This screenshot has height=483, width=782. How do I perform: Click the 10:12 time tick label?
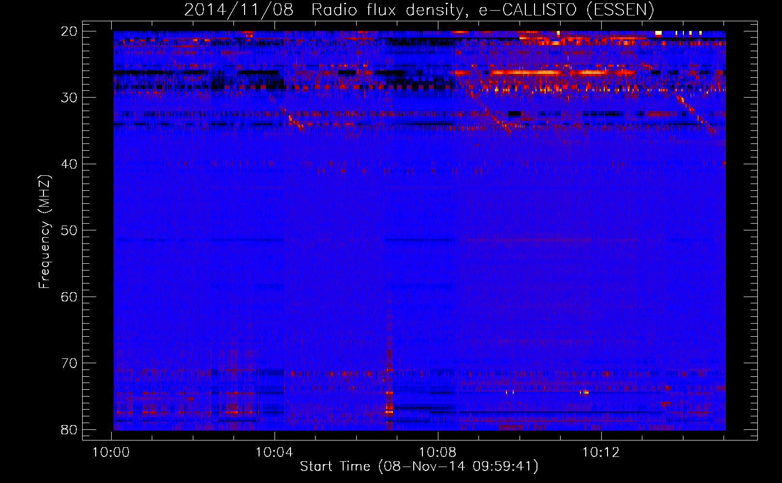(601, 453)
